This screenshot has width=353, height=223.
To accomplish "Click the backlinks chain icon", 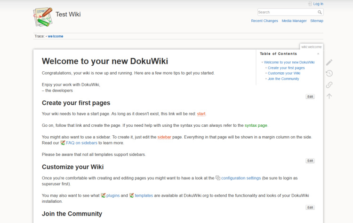I will click(329, 85).
